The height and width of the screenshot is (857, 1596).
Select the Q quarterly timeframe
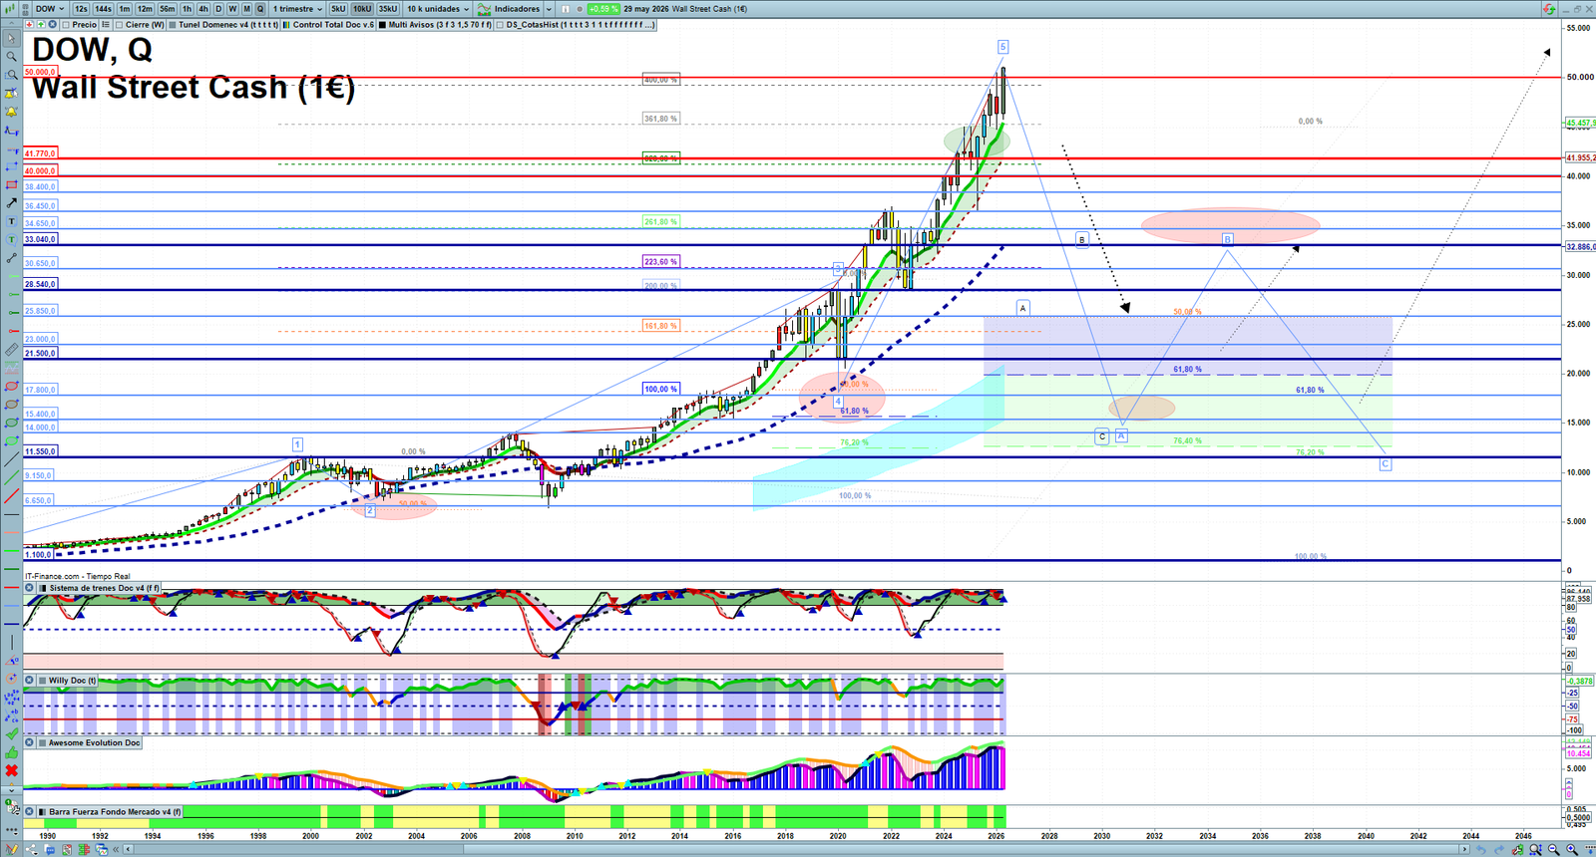[260, 9]
